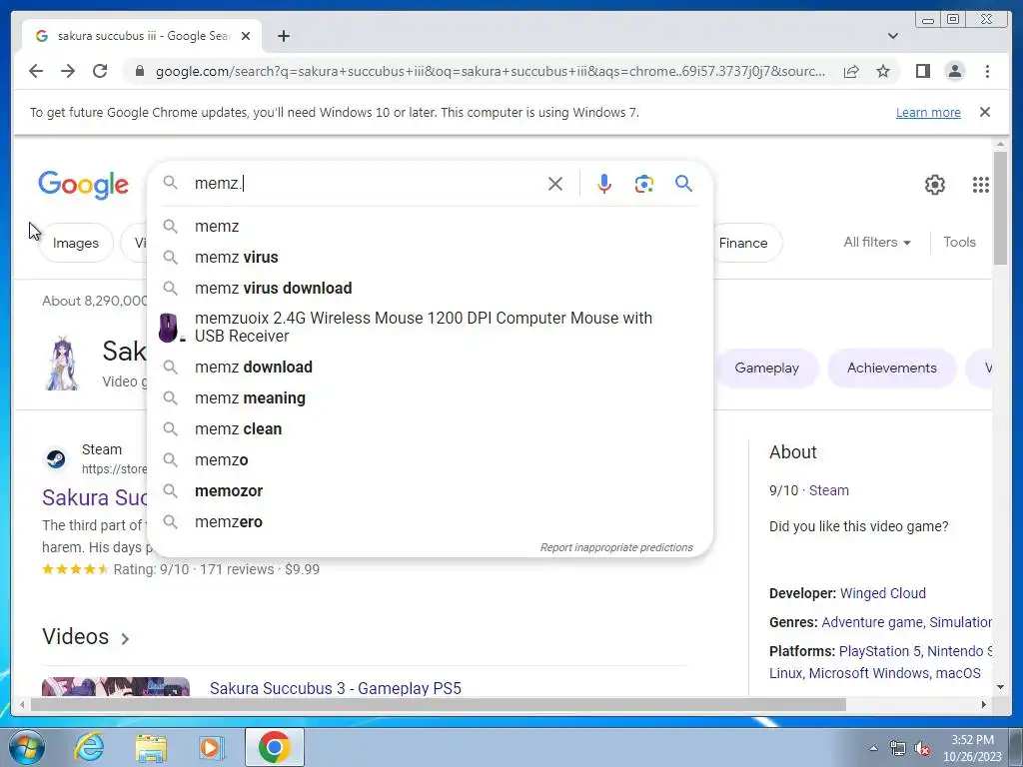This screenshot has width=1023, height=767.
Task: Filter results by Images
Action: click(76, 243)
